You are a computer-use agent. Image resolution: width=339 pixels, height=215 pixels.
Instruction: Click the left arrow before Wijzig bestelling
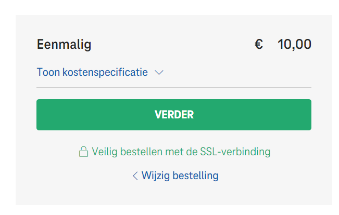coord(135,176)
